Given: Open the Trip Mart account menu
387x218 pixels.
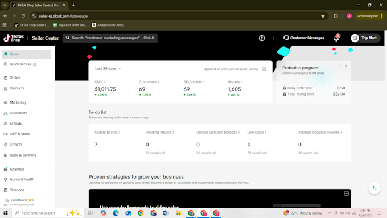Looking at the screenshot, I should point(365,38).
